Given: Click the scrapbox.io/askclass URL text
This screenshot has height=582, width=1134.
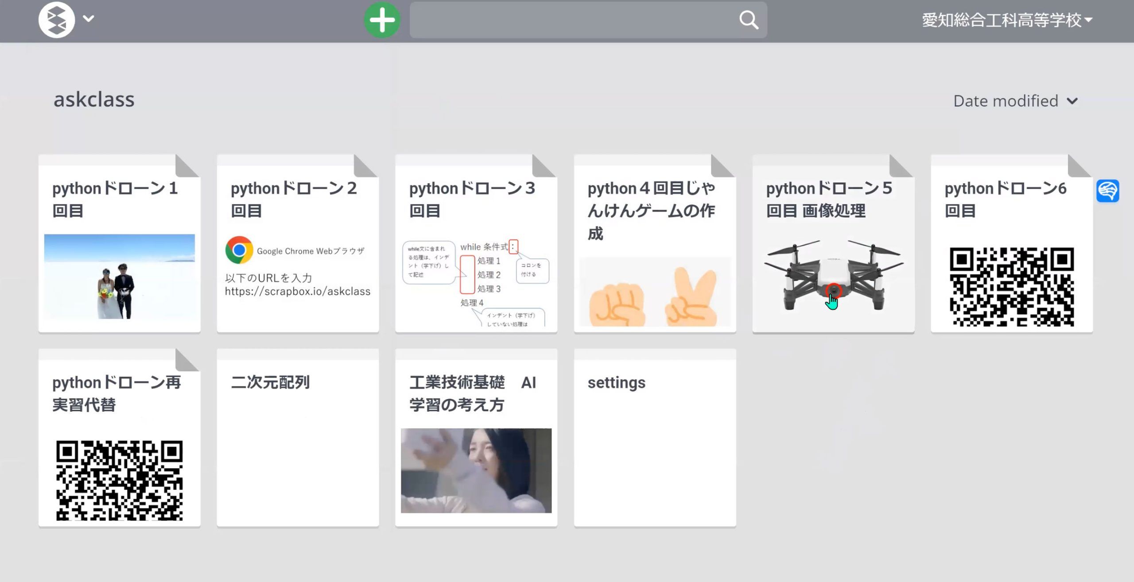Looking at the screenshot, I should 297,291.
